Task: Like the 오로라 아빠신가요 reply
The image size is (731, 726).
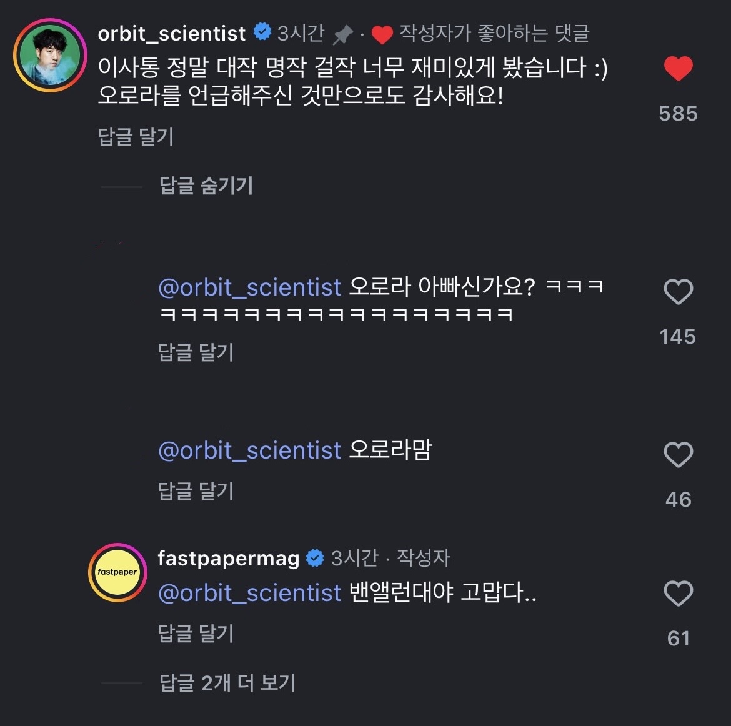Action: tap(678, 292)
